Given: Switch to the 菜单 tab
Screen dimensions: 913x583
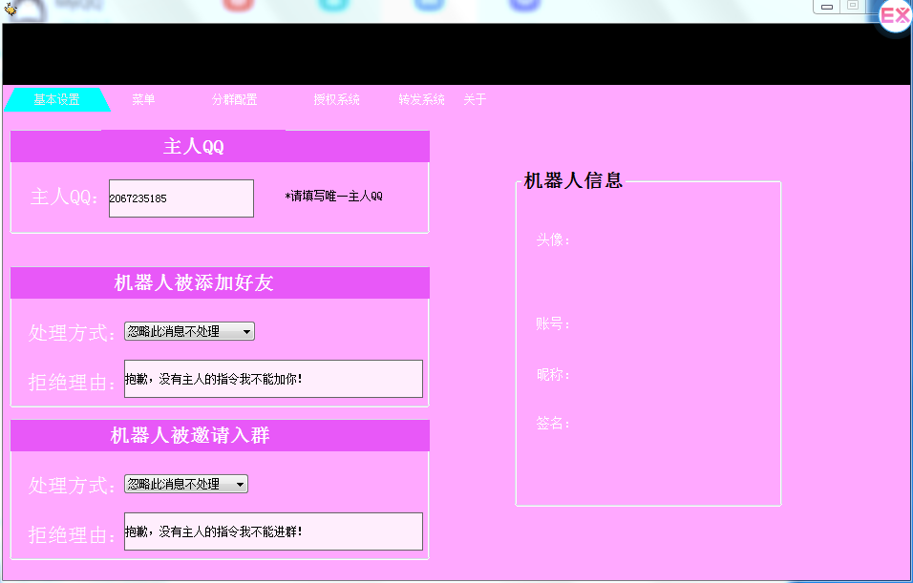Looking at the screenshot, I should tap(142, 99).
